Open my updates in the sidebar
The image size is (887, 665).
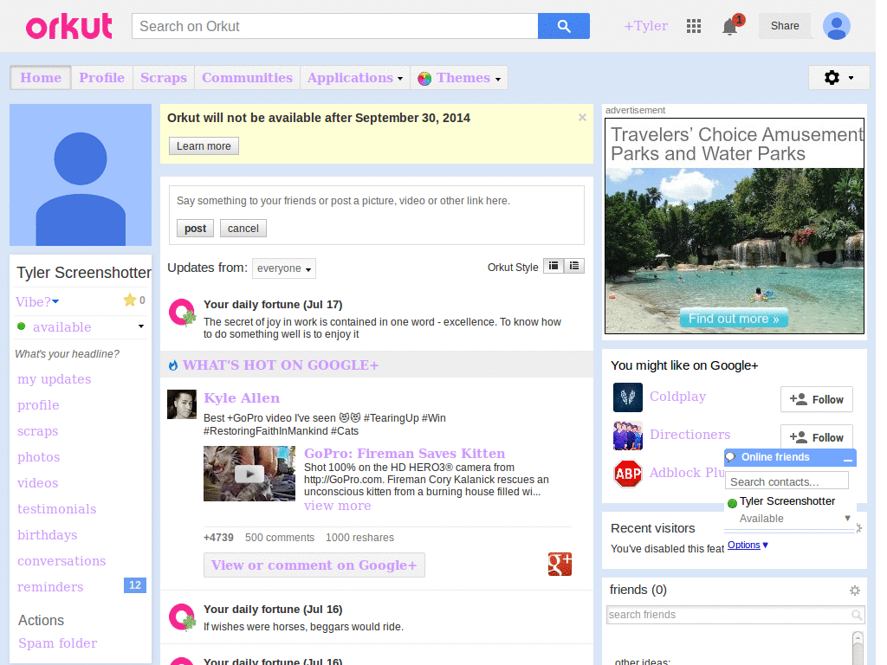(55, 379)
